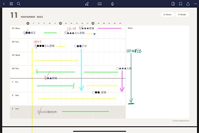Click the "30 Thu." day label

[x=16, y=68]
